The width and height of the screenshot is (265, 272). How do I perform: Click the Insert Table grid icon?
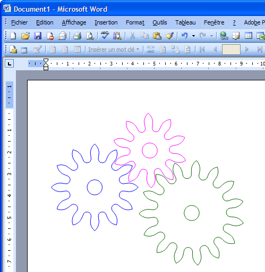click(249, 36)
